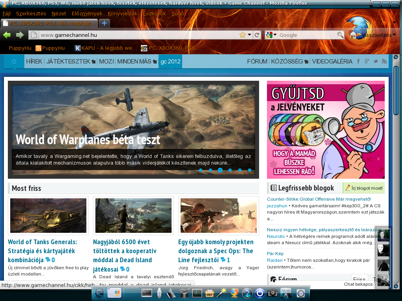Expand the Visszajelzés dropdown

pos(394,35)
